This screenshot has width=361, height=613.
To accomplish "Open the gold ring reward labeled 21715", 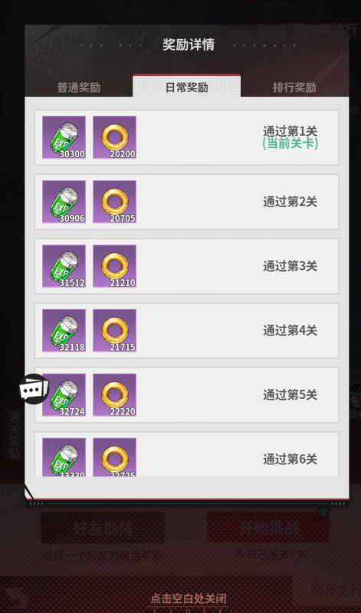I will click(x=114, y=331).
